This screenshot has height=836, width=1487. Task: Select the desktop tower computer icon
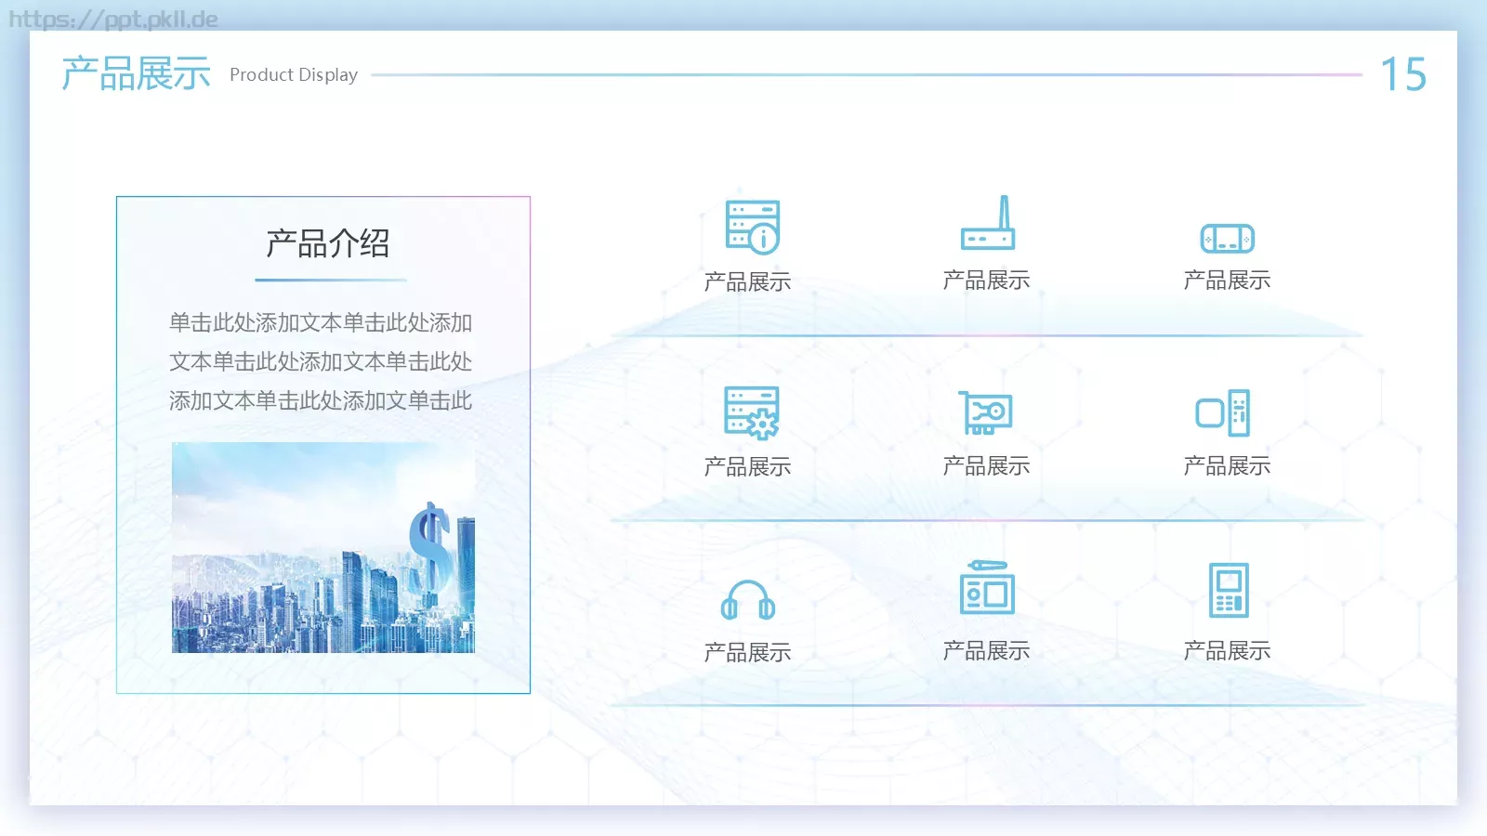point(1223,412)
